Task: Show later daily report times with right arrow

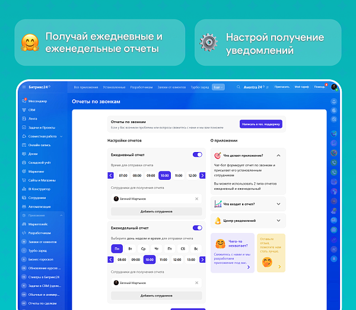Action: pyautogui.click(x=202, y=176)
